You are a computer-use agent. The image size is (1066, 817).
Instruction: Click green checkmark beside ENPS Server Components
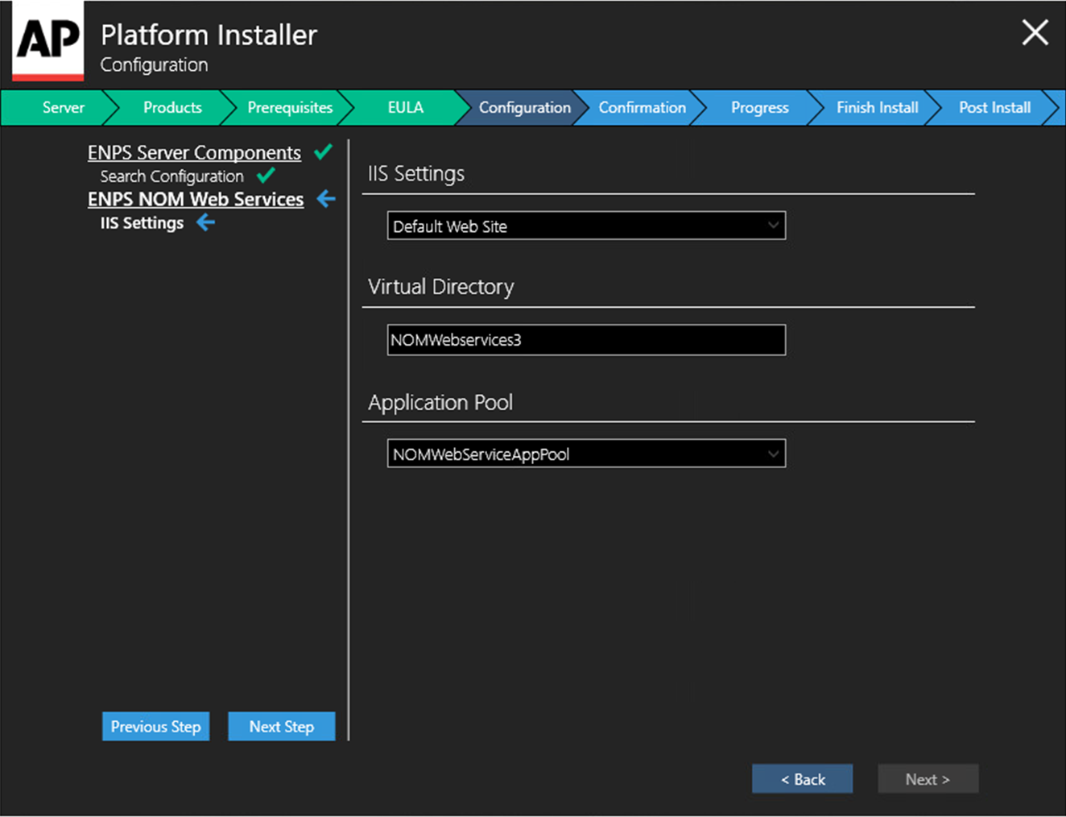pos(323,151)
